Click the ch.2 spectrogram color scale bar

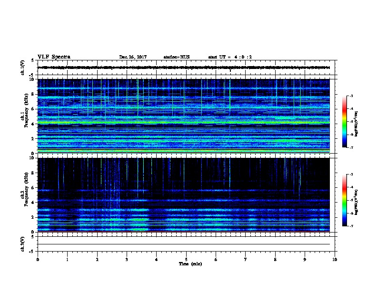[344, 200]
